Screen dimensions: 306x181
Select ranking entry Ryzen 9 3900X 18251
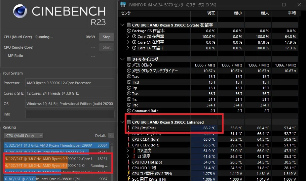56,159
